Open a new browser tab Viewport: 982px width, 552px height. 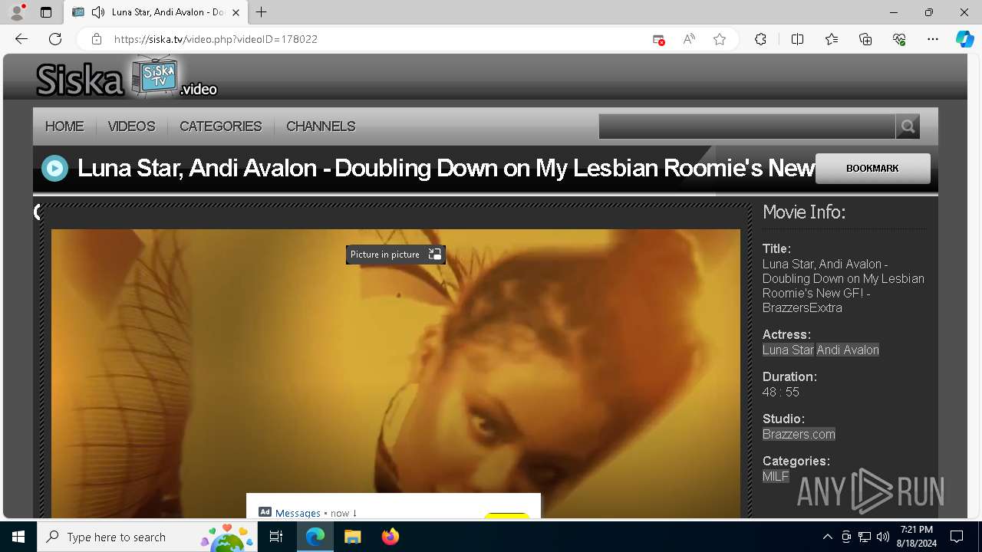[262, 12]
